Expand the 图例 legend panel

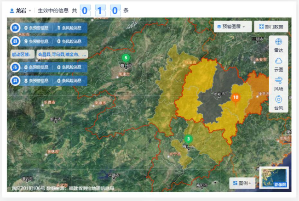242,183
